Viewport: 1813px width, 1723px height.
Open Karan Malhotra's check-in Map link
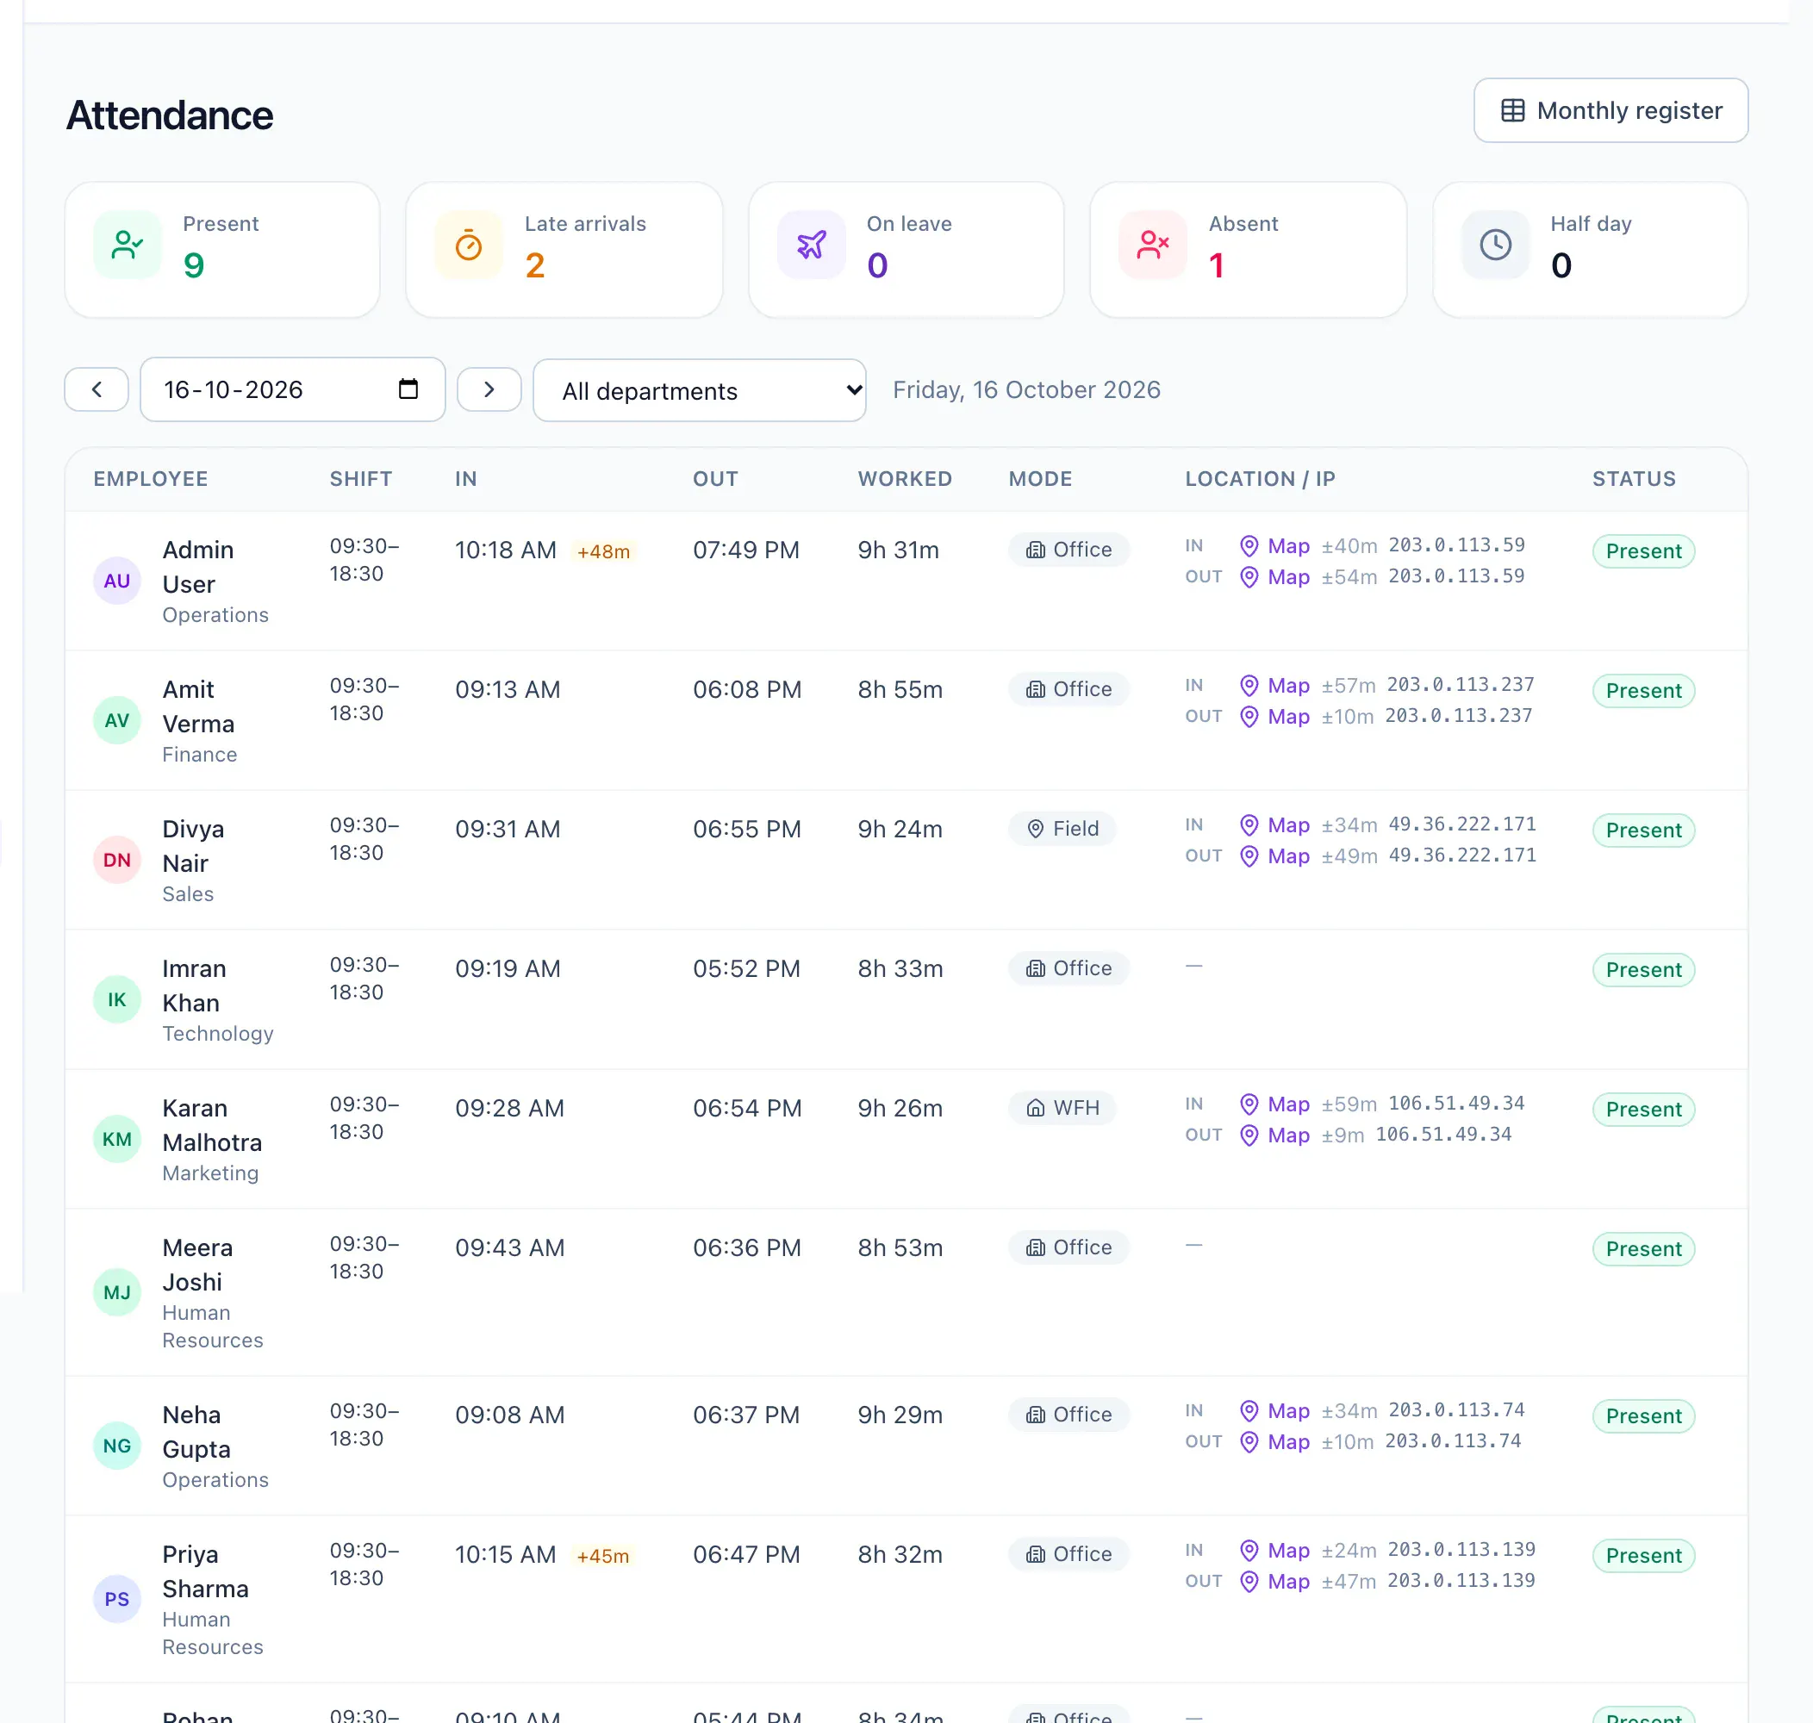click(x=1274, y=1104)
